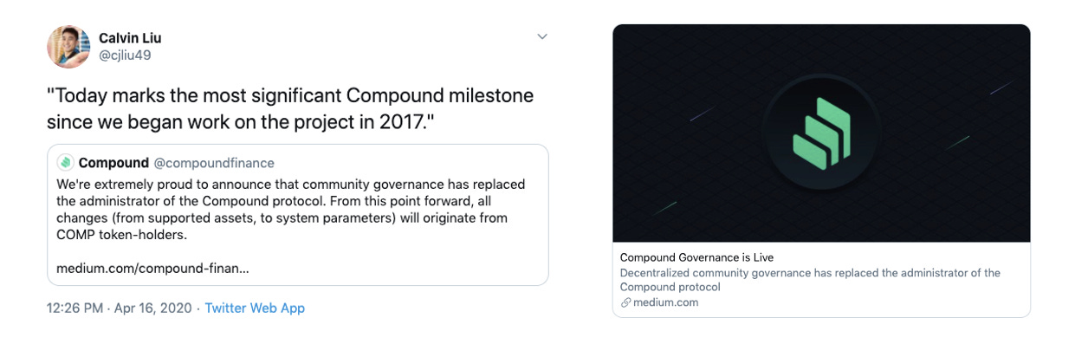This screenshot has height=344, width=1088.
Task: Click the "COMP token-holders" line in quoted tweet
Action: click(121, 235)
